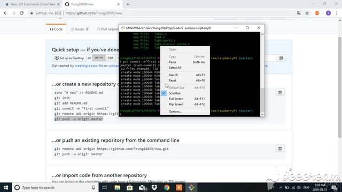Screen dimensions: 342x192
Task: Copy the create new repository commands
Action: tap(280, 92)
